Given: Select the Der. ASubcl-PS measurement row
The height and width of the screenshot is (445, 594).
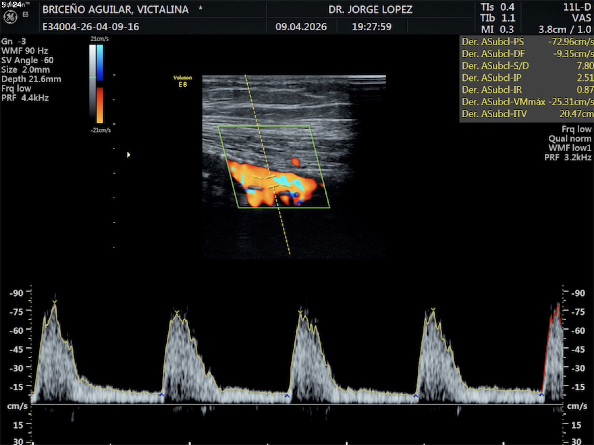Looking at the screenshot, I should tap(526, 42).
